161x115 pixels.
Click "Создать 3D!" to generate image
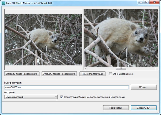click(x=144, y=108)
